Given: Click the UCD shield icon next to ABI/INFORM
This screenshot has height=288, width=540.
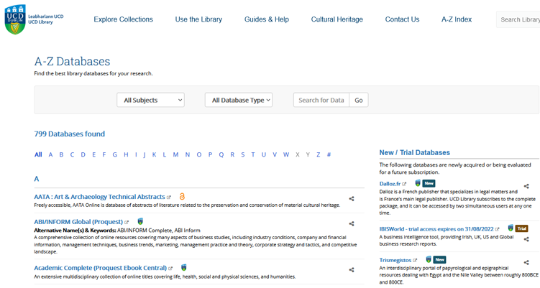Looking at the screenshot, I should [140, 222].
